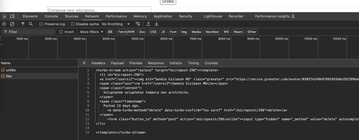The width and height of the screenshot is (359, 140).
Task: Import HAR file upload icon
Action: pos(148,24)
